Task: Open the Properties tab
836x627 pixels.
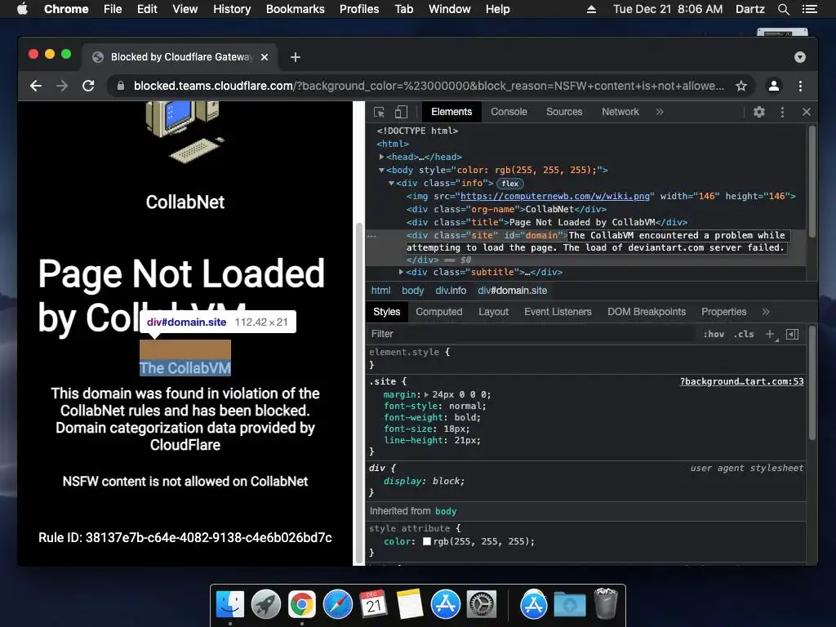Action: (723, 312)
